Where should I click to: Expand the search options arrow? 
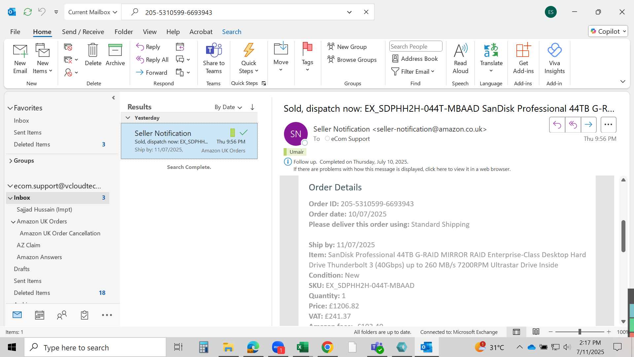(349, 12)
